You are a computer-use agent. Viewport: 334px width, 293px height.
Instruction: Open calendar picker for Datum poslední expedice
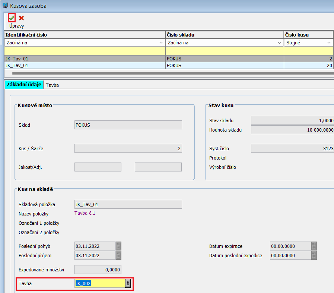click(x=314, y=256)
